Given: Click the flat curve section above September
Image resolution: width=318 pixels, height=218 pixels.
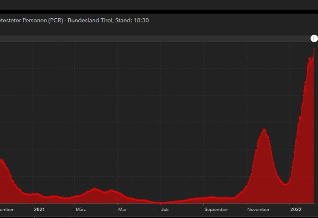Looking at the screenshot, I should (215, 198).
